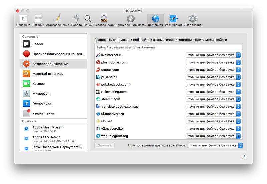267x184 pixels.
Task: Select the web.telegram.org site name
Action: pos(114,136)
